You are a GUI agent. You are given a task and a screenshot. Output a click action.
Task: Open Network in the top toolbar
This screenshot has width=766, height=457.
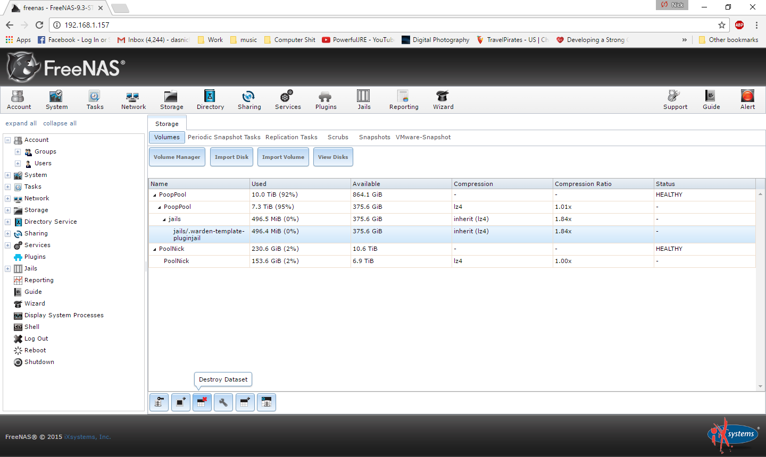coord(133,100)
